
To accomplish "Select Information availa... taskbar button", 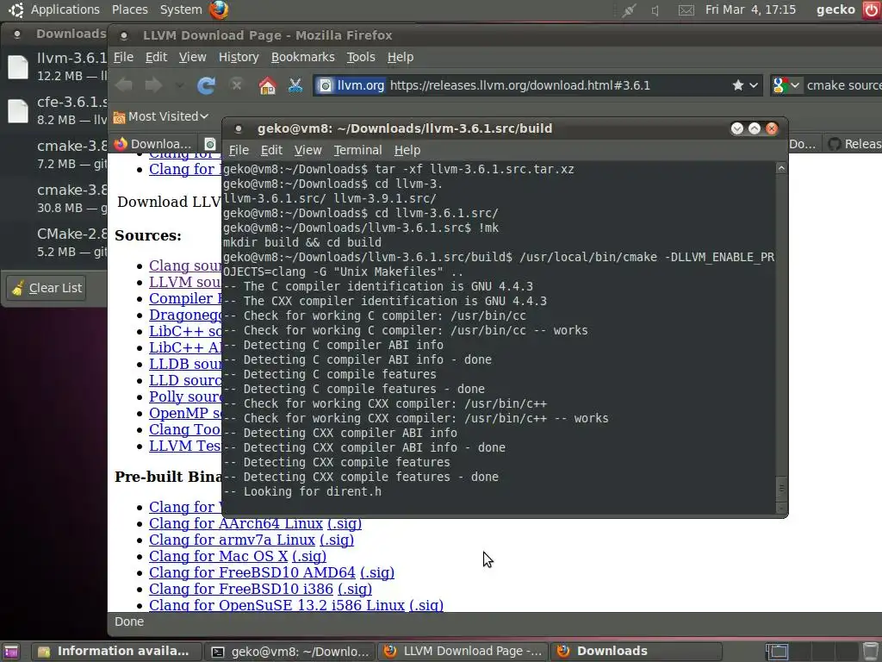I will [115, 652].
